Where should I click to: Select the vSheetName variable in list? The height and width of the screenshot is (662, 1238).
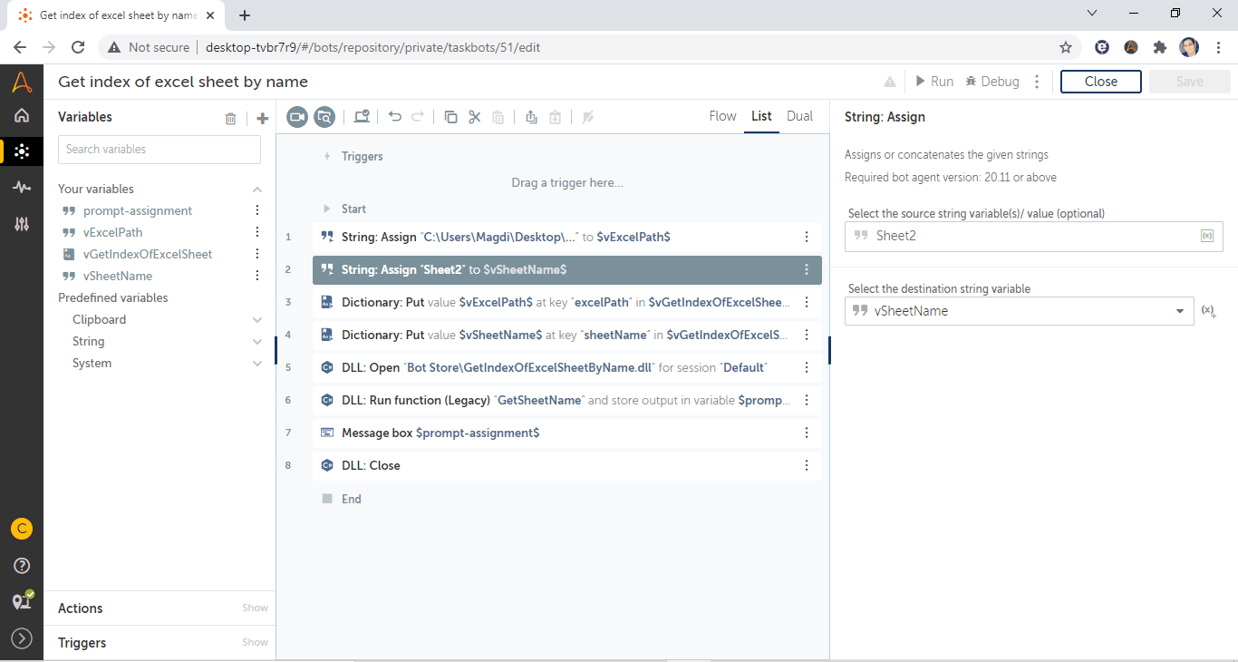tap(118, 277)
